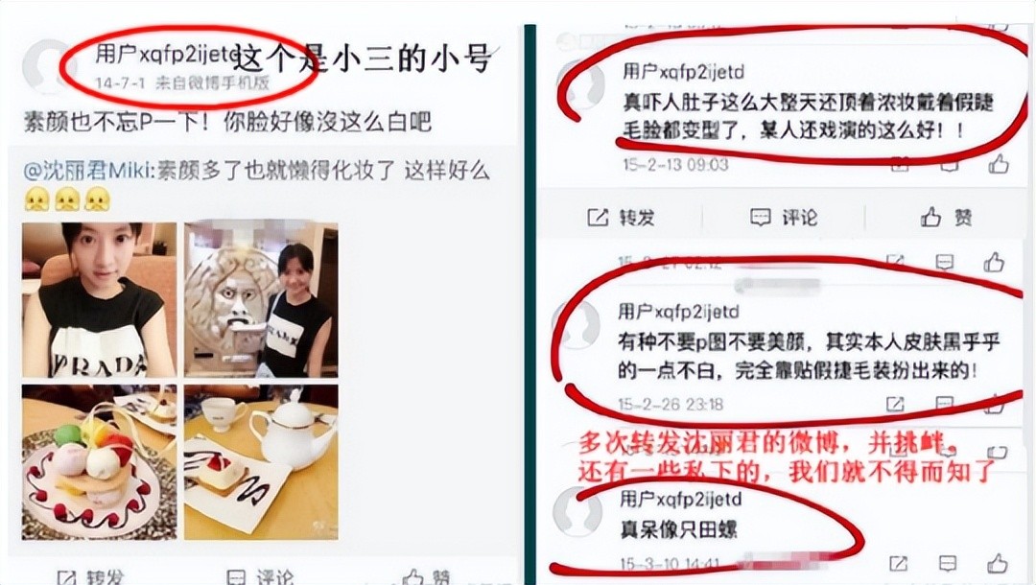Open selfie photo with PRADA shirt
1036x585 pixels.
(99, 300)
